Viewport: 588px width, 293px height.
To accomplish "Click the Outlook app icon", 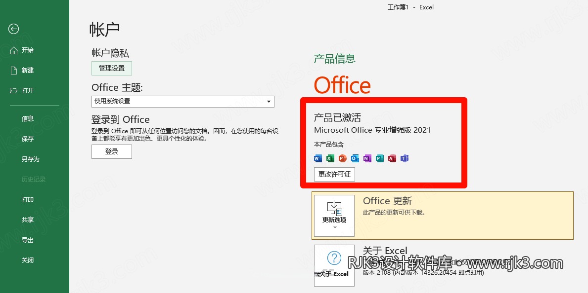I will [355, 159].
